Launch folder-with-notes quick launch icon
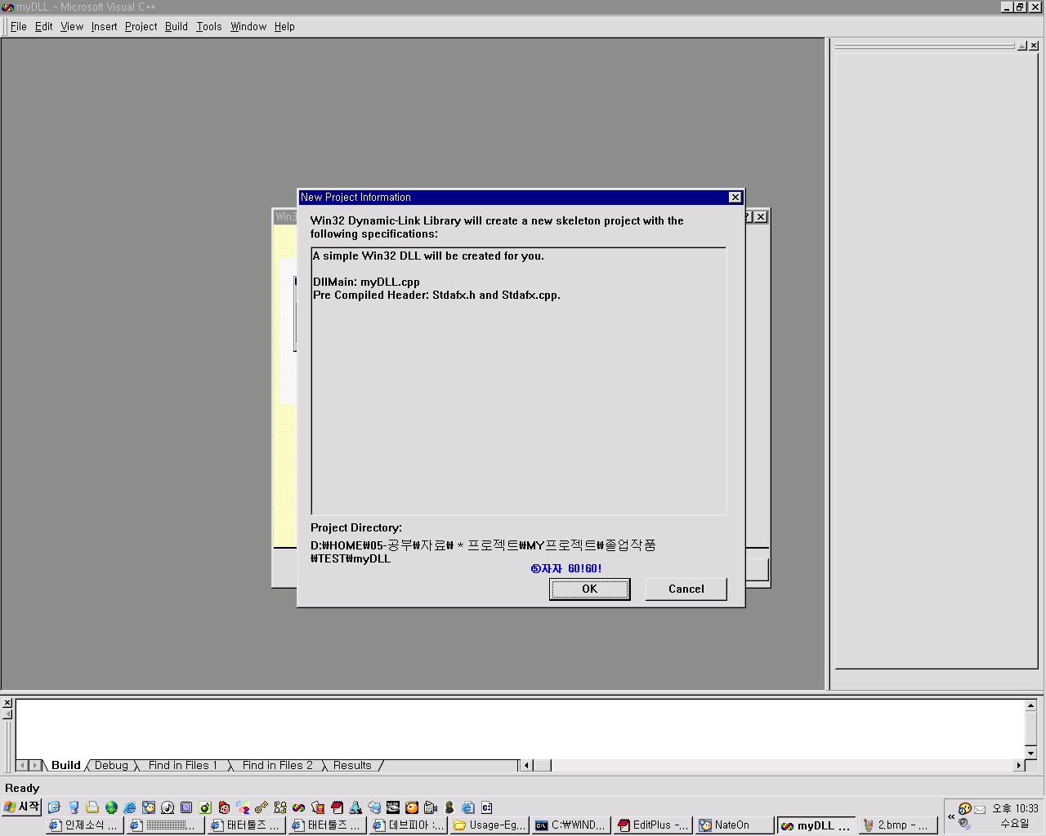The width and height of the screenshot is (1046, 836). 92,807
